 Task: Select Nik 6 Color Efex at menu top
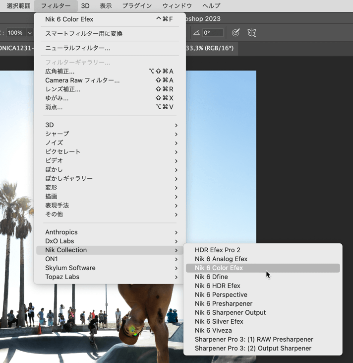point(110,19)
